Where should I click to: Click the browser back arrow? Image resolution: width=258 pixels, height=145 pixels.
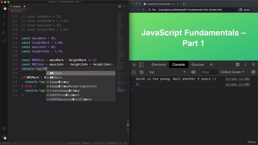click(133, 10)
